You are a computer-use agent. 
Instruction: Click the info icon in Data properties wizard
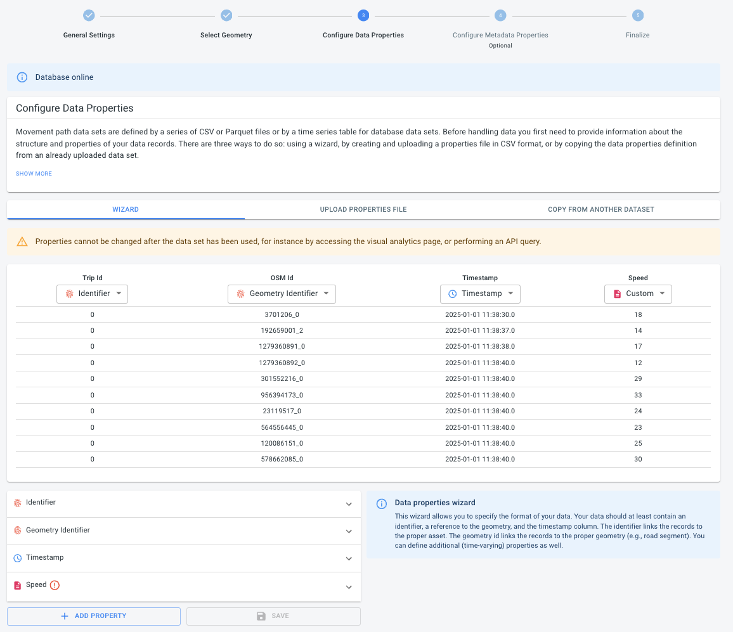pos(382,504)
